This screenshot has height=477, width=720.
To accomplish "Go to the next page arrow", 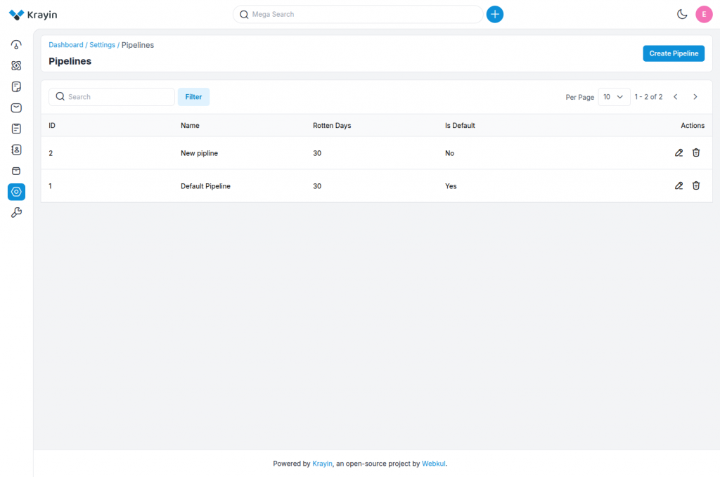I will click(x=695, y=97).
